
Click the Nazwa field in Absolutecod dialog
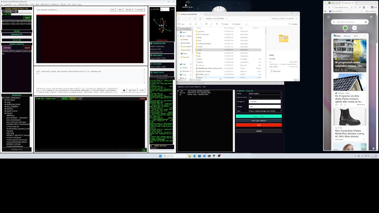[x=265, y=93]
